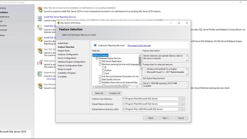Image resolution: width=247 pixels, height=139 pixels.
Task: Click Database Engine Configuration step
Action: coord(71,62)
